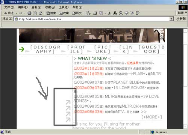
Task: Click the Print toolbar icon
Action: (95, 13)
